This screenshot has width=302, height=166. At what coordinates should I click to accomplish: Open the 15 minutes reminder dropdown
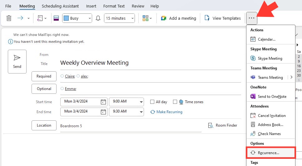pos(119,18)
